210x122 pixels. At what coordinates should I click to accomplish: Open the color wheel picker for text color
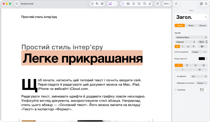tap(206, 59)
